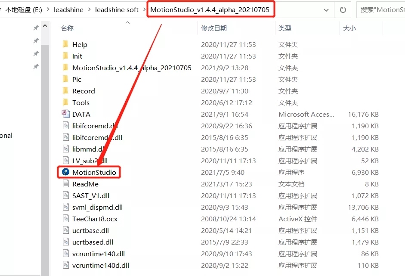Select the Pic folder name
The height and width of the screenshot is (276, 405).
coord(77,79)
